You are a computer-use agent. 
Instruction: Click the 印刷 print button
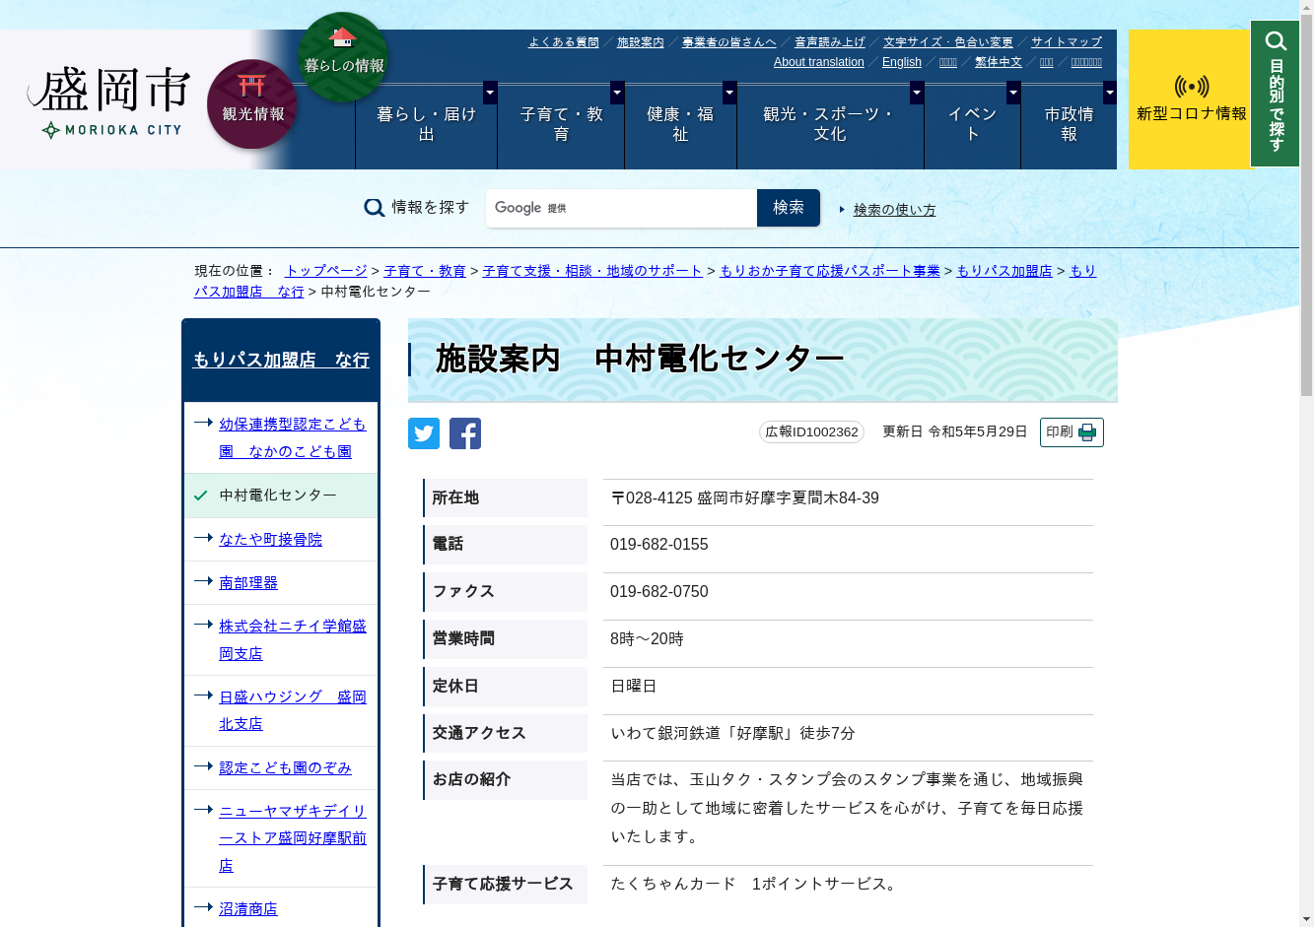tap(1072, 432)
